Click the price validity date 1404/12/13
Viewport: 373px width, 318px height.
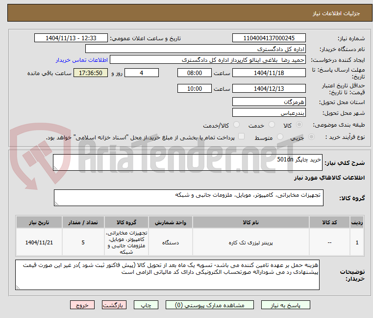tap(269, 88)
